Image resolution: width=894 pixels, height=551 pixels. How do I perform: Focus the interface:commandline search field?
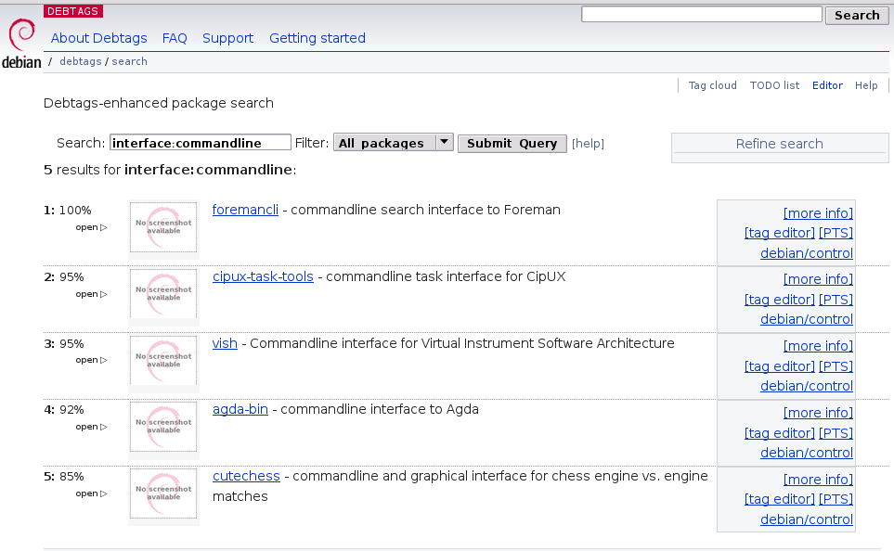click(200, 143)
